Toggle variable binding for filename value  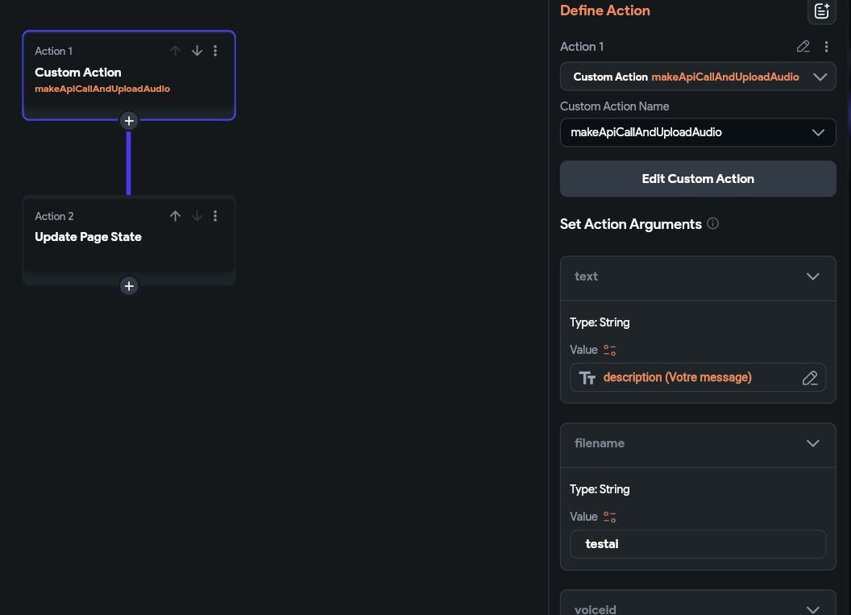[609, 517]
